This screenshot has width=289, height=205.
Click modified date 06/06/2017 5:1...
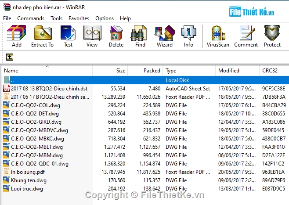click(x=237, y=155)
